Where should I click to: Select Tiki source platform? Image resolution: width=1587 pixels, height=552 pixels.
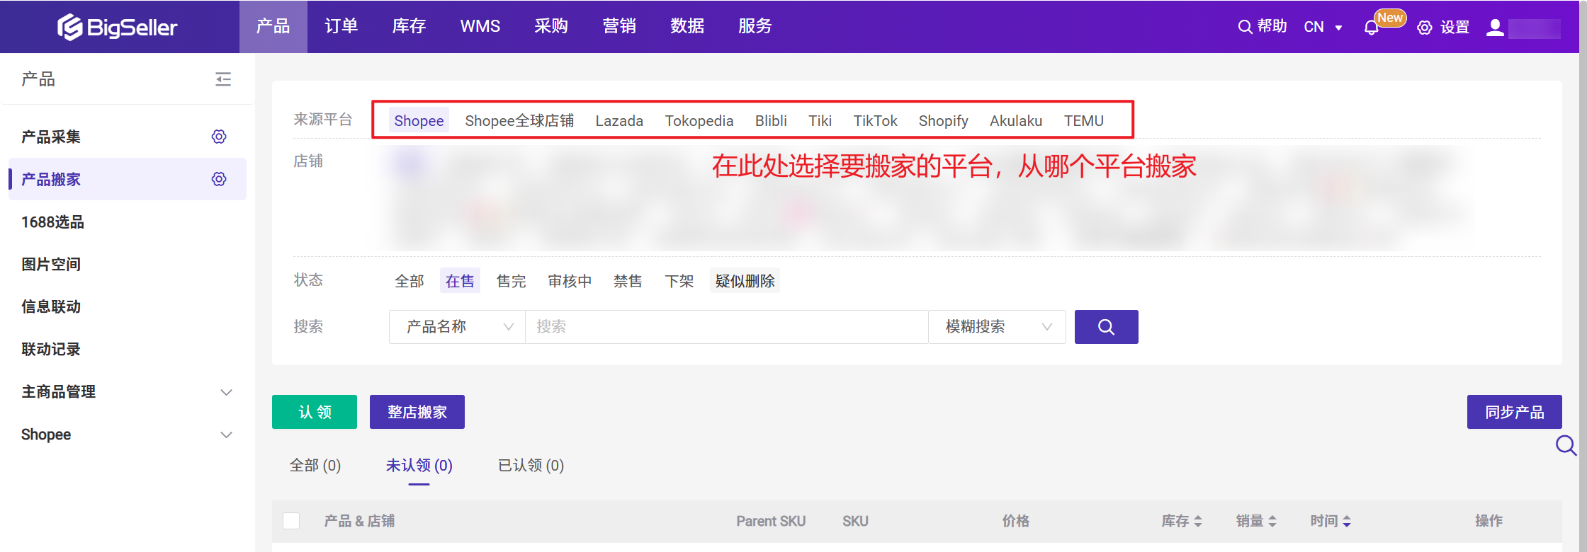(x=820, y=121)
